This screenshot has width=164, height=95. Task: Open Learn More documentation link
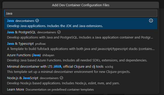81,90
